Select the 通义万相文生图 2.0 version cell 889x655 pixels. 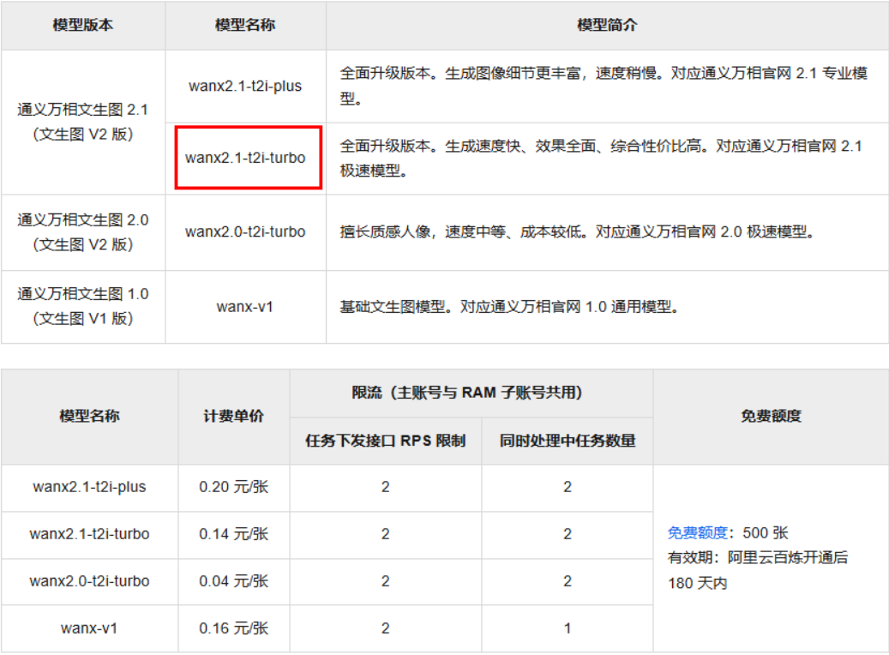82,231
